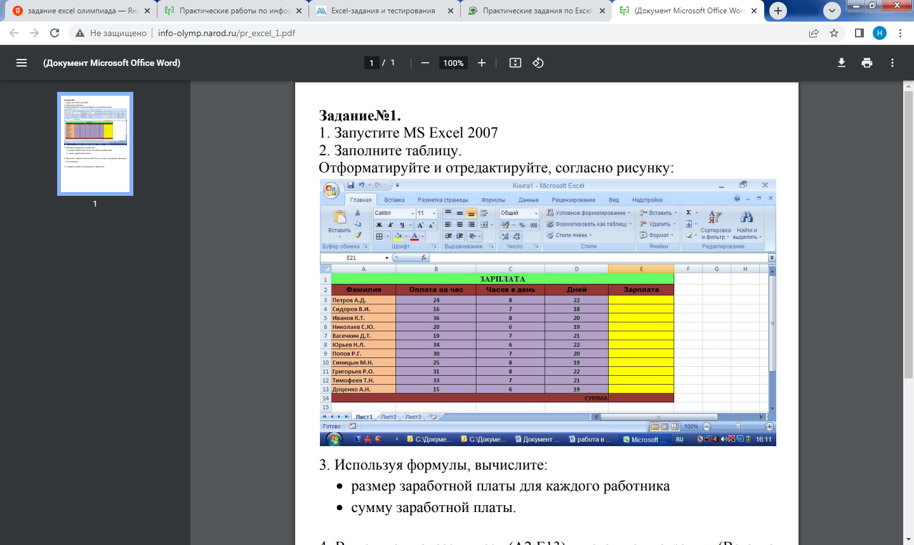Close the 'задание excel олимпиада' tab
Image resolution: width=914 pixels, height=545 pixels.
[147, 11]
